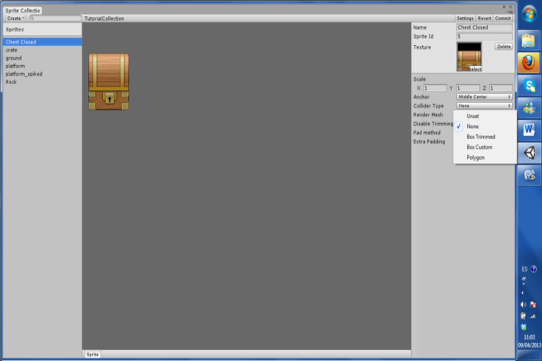Revert the sprite collection changes
Viewport: 542px width, 361px height.
tap(485, 18)
